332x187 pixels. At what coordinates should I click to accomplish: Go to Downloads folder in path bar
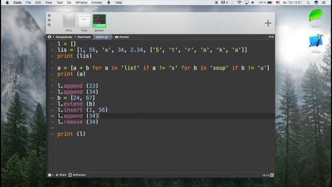point(84,37)
